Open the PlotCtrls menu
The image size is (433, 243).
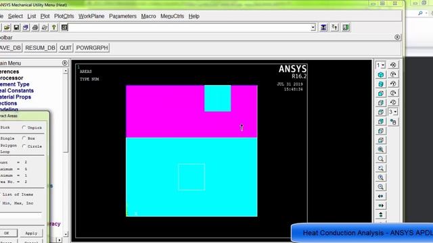(64, 16)
